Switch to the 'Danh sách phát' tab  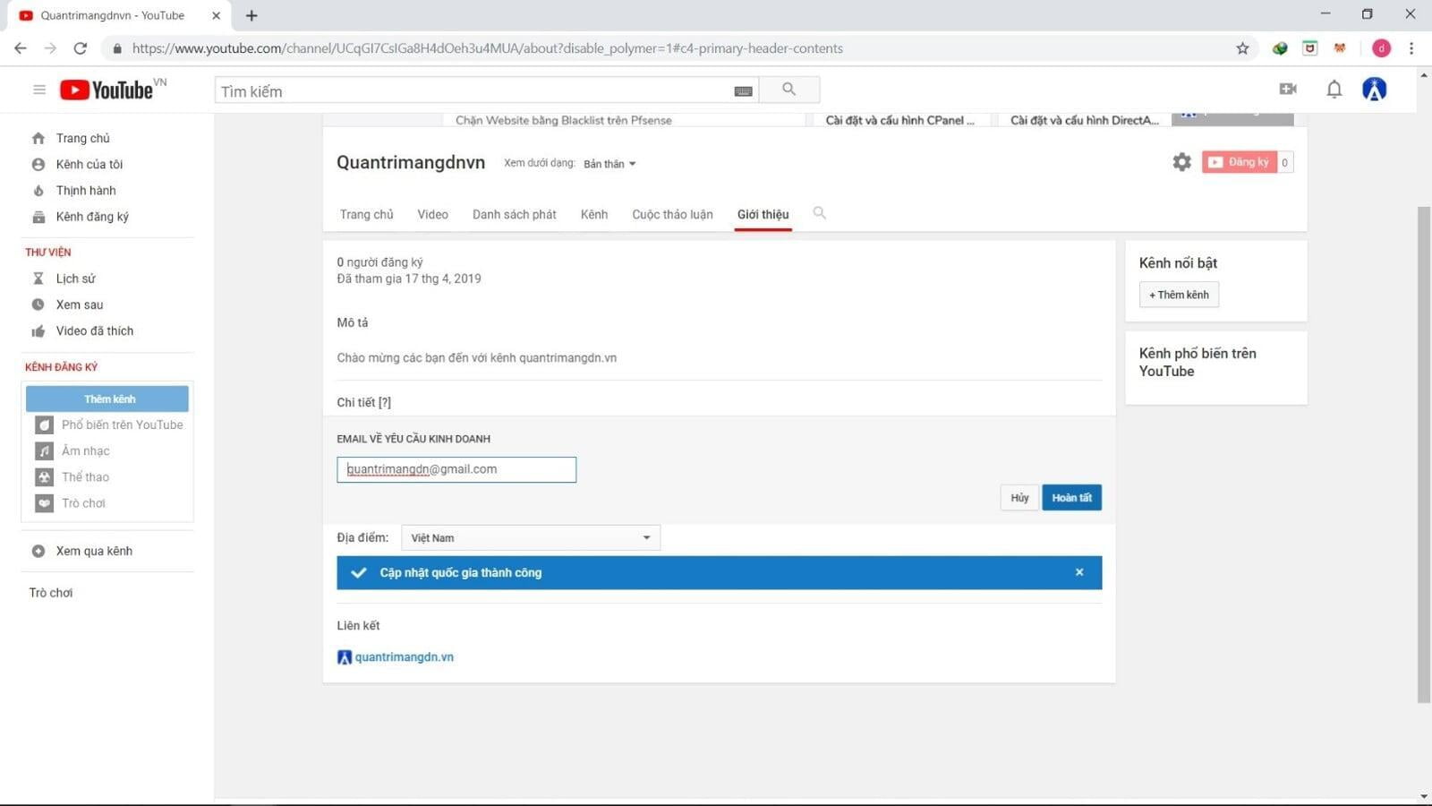tap(514, 215)
